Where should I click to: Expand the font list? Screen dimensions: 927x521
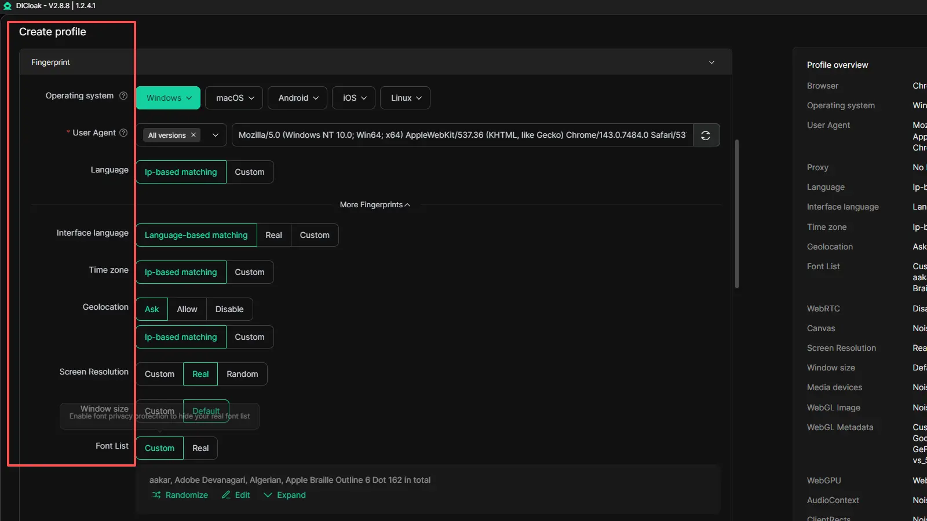point(284,495)
